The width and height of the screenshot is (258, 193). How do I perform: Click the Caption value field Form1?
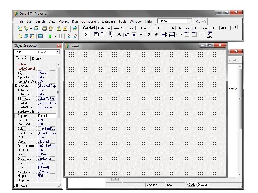[47, 116]
